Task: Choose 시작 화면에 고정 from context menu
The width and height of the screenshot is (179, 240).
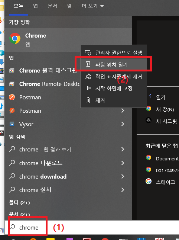Action: [114, 88]
